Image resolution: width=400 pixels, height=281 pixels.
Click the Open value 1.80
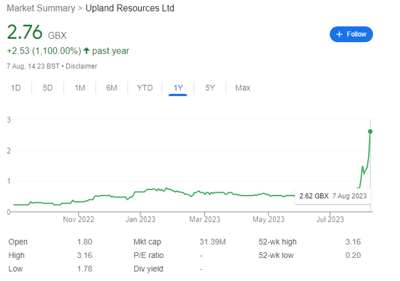pyautogui.click(x=85, y=242)
